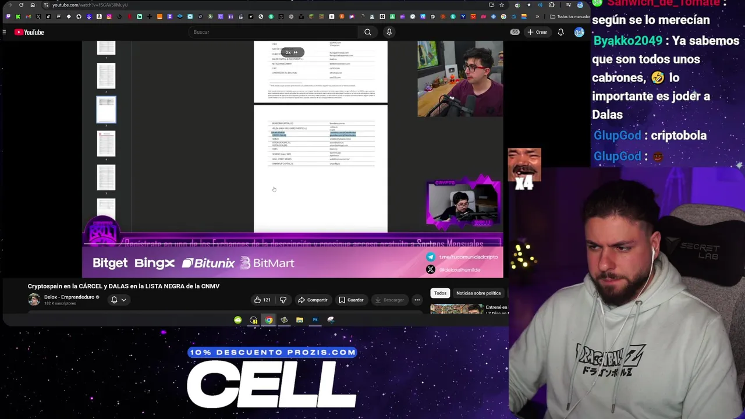Open the Delox channel avatar

point(34,300)
